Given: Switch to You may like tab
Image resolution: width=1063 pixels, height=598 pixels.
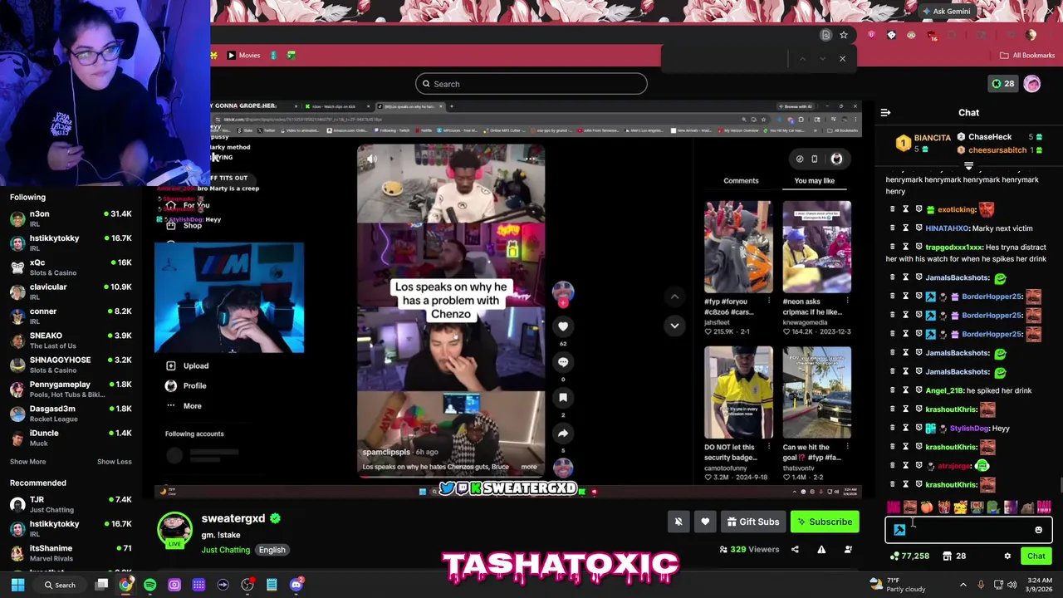Looking at the screenshot, I should (814, 180).
